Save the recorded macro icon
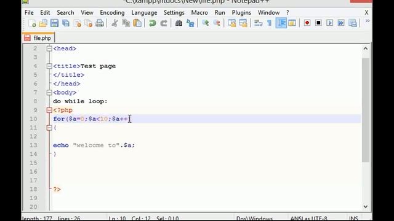 tap(353, 23)
